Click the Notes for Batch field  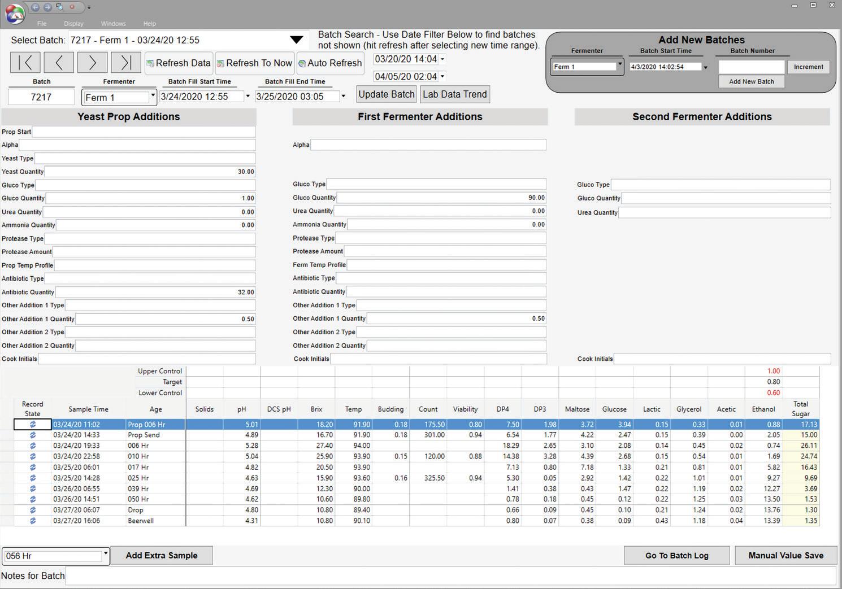pos(450,576)
